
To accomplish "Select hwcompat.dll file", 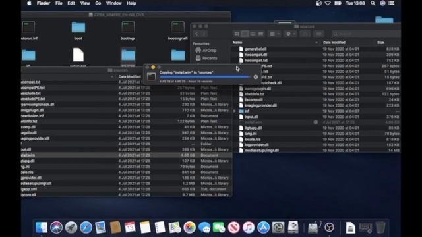I will coord(256,55).
